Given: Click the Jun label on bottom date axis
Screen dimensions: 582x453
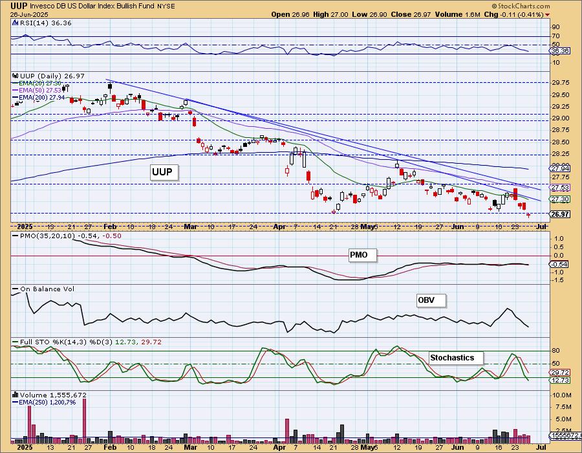Looking at the screenshot, I should coord(458,447).
